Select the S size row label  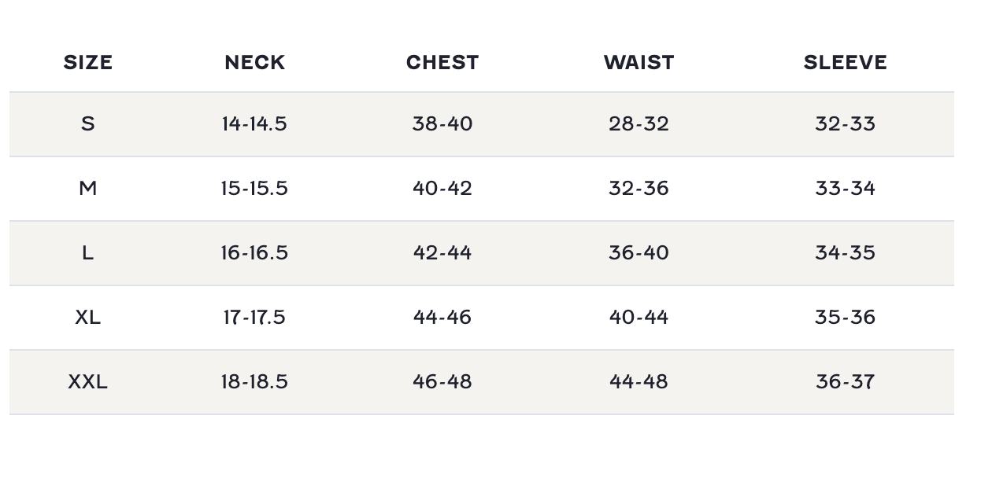pos(88,124)
